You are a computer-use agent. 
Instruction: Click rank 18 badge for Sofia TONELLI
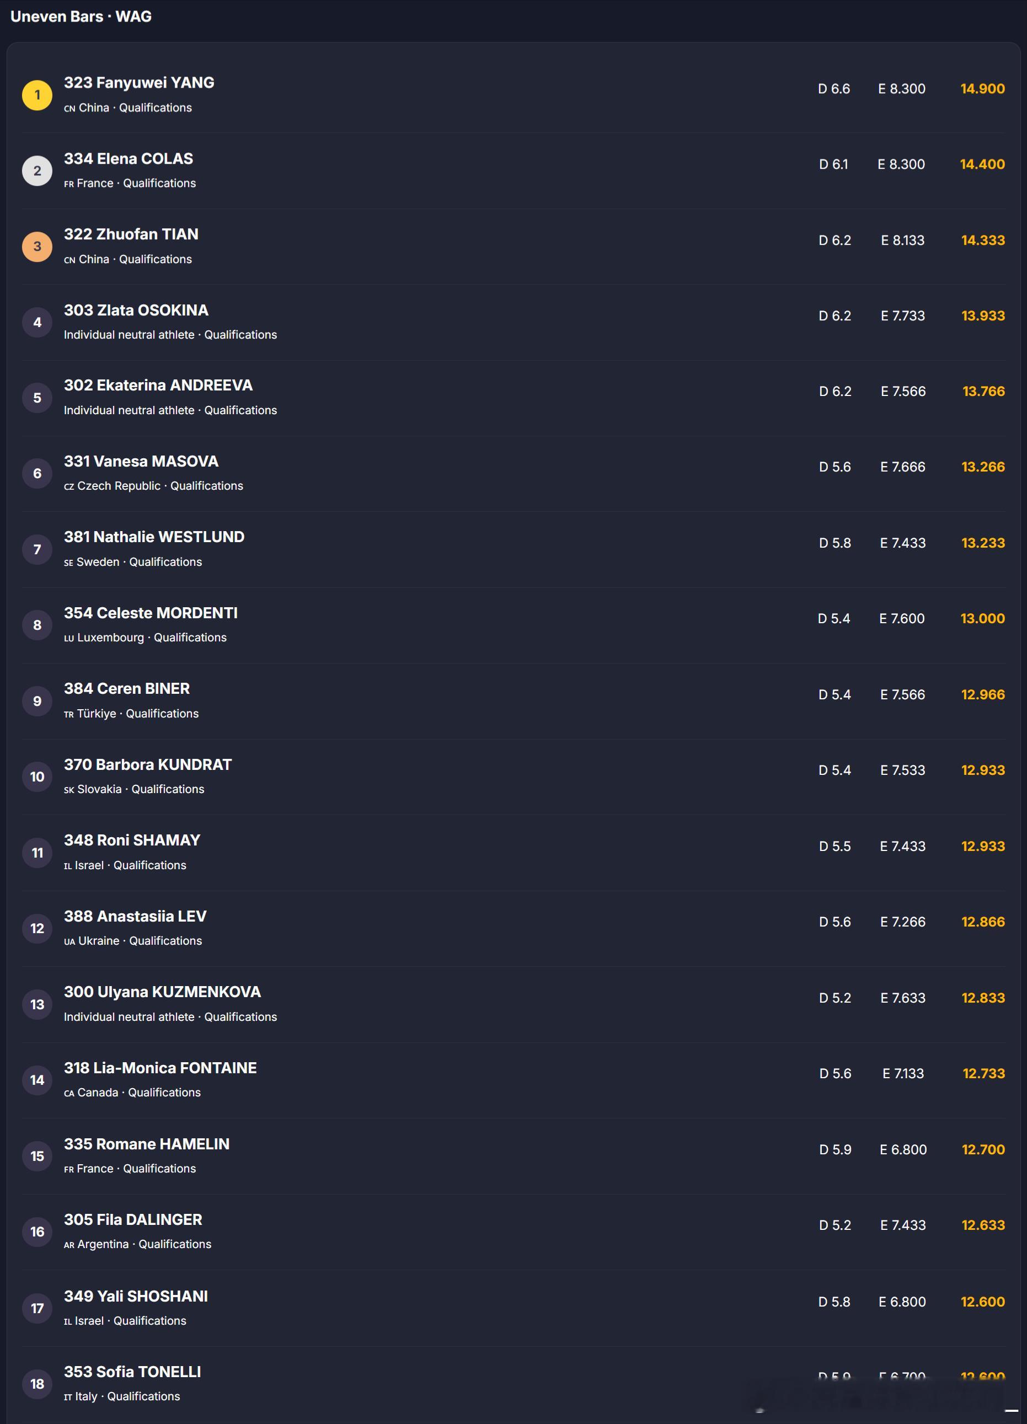37,1383
